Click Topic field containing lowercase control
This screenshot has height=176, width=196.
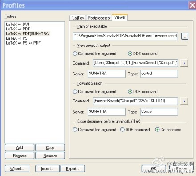159,74
